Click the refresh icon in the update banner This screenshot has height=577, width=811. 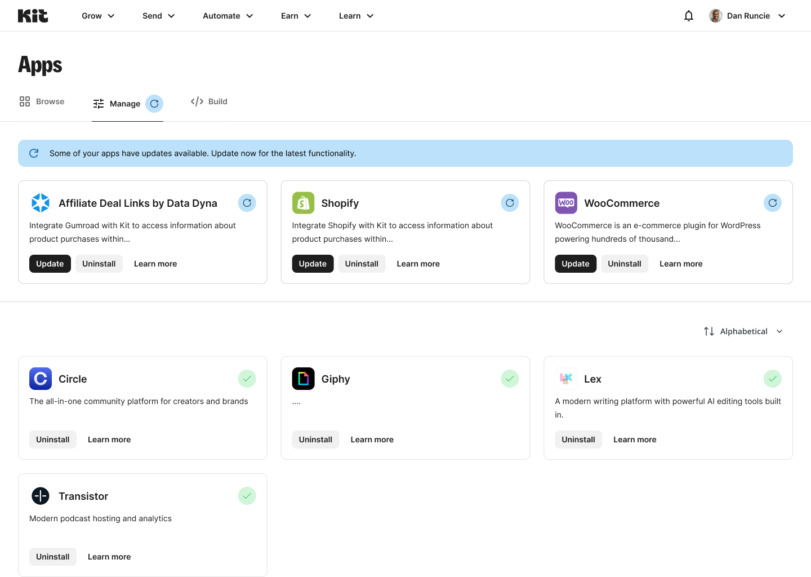tap(34, 153)
